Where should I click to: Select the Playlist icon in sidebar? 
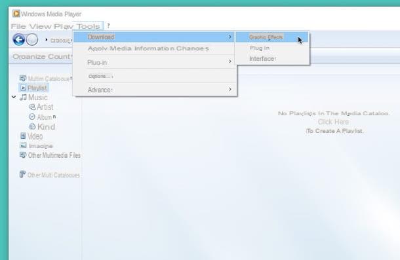23,88
